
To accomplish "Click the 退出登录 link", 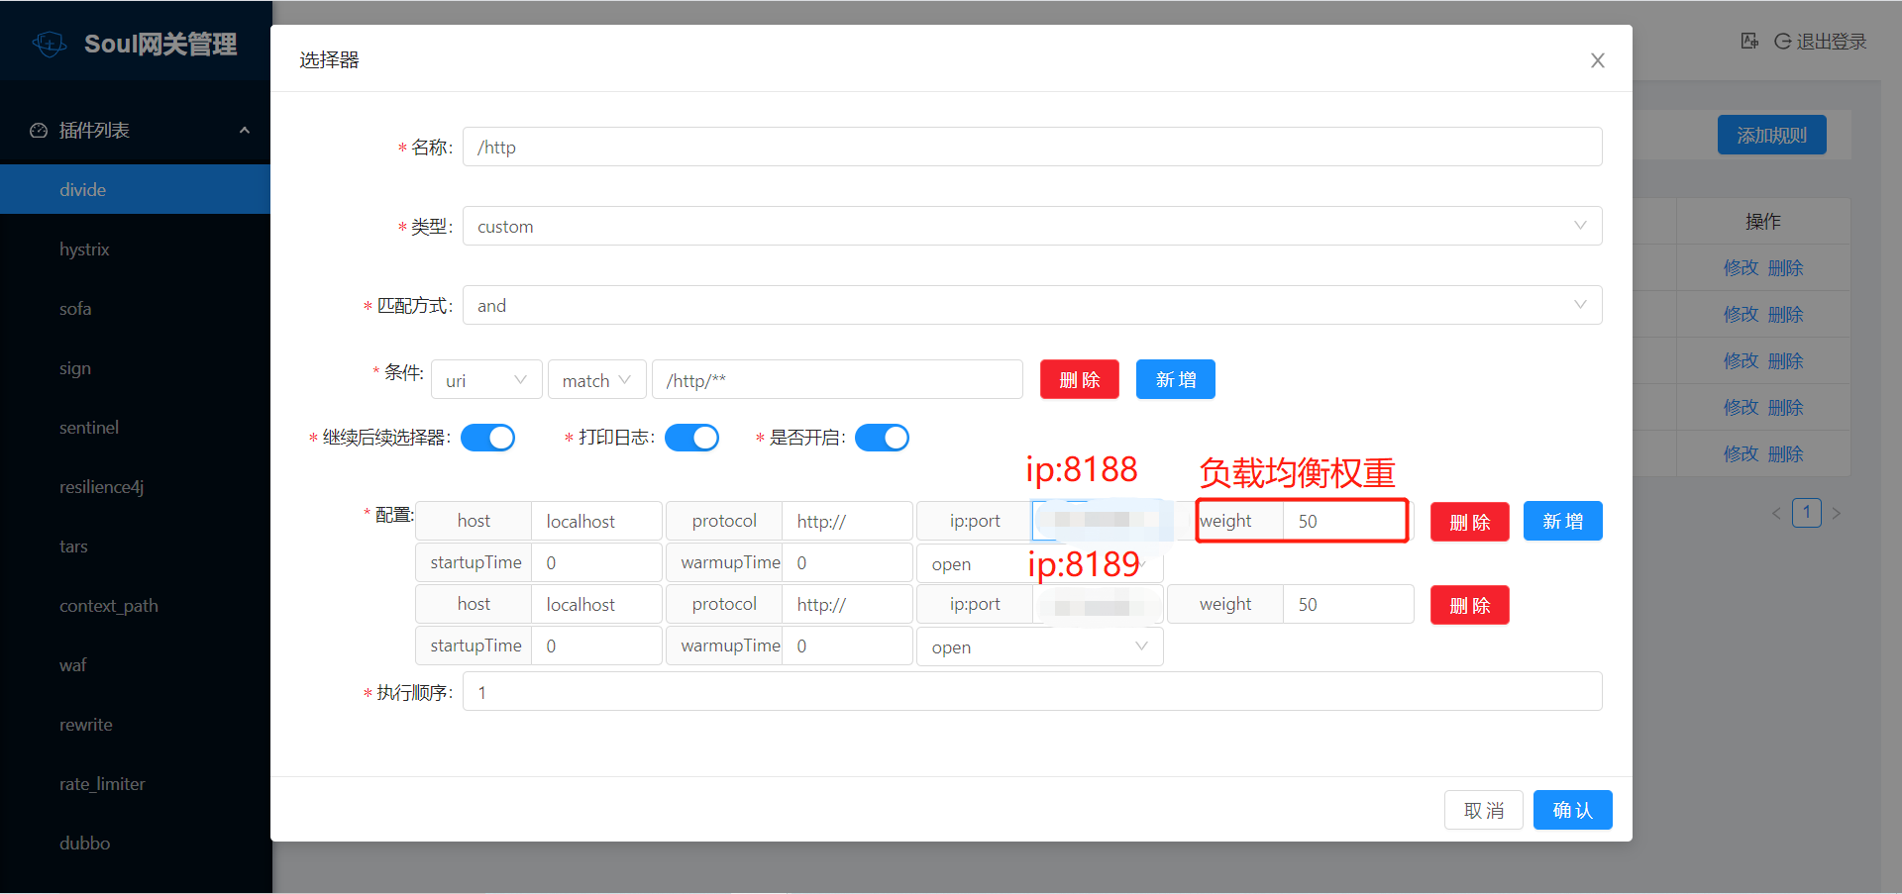I will [x=1831, y=41].
